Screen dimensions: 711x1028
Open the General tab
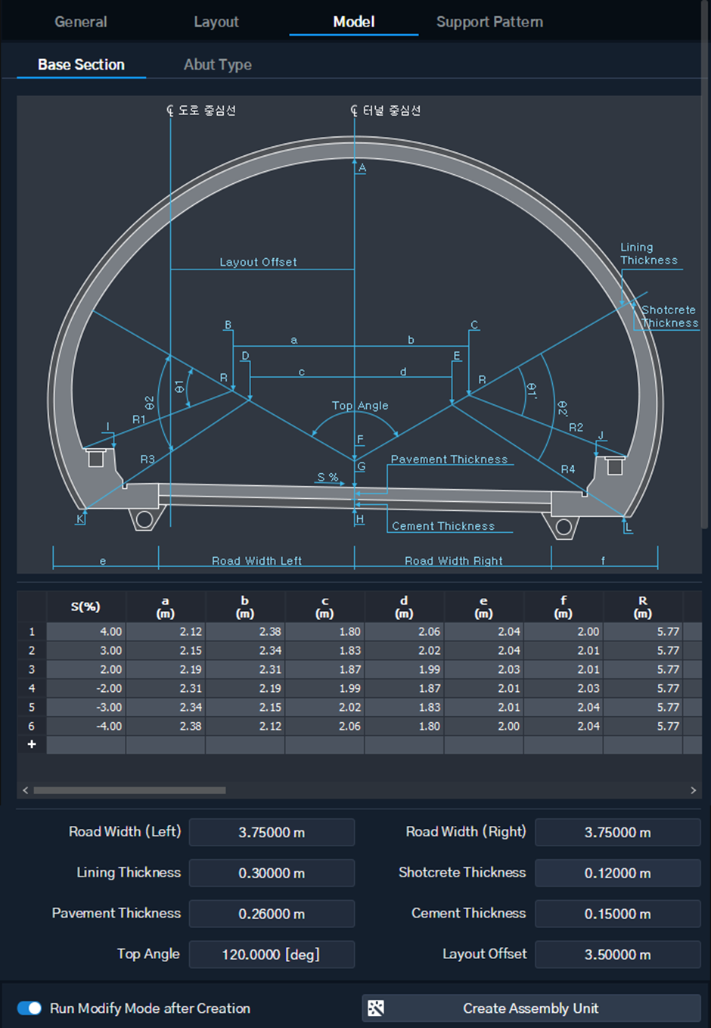[81, 22]
